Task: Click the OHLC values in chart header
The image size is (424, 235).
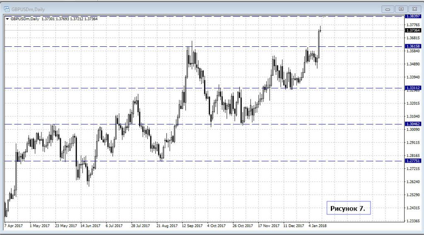Action: tap(69, 19)
